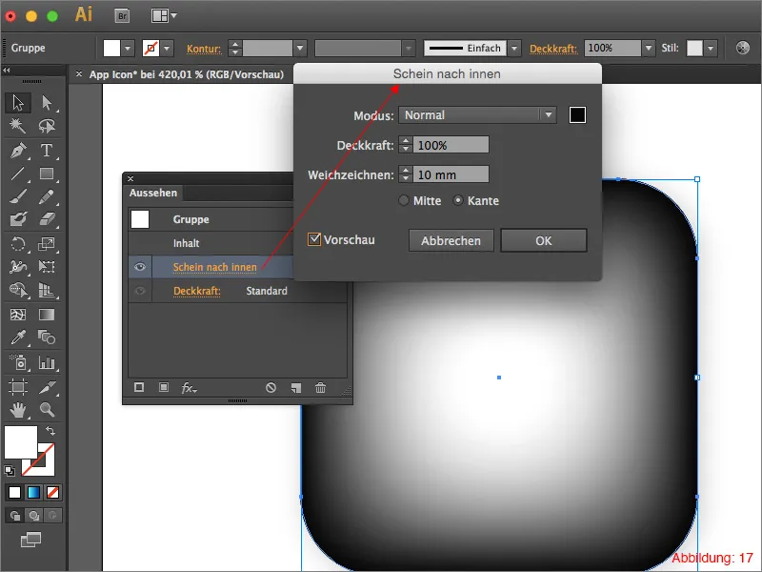
Task: Toggle visibility eye of the Deckkraft row
Action: [x=140, y=291]
